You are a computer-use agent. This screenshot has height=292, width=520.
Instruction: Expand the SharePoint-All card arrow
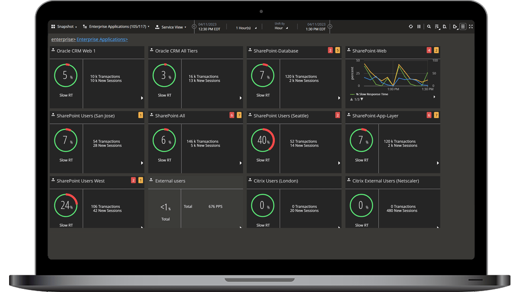[x=240, y=163]
